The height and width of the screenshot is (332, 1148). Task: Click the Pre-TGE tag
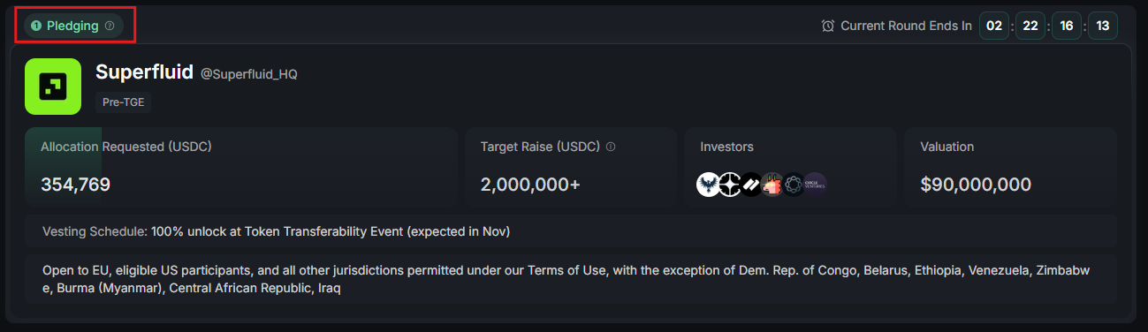124,102
